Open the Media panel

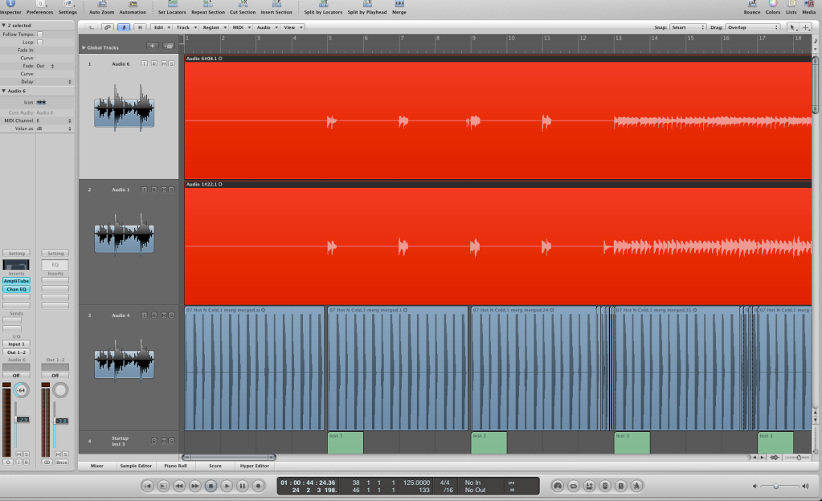coord(809,6)
